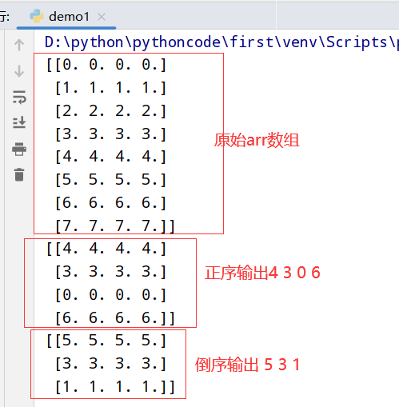Click the row [6. 6. 6. 6.]] in second block
Viewport: 399px width, 407px height.
115,318
